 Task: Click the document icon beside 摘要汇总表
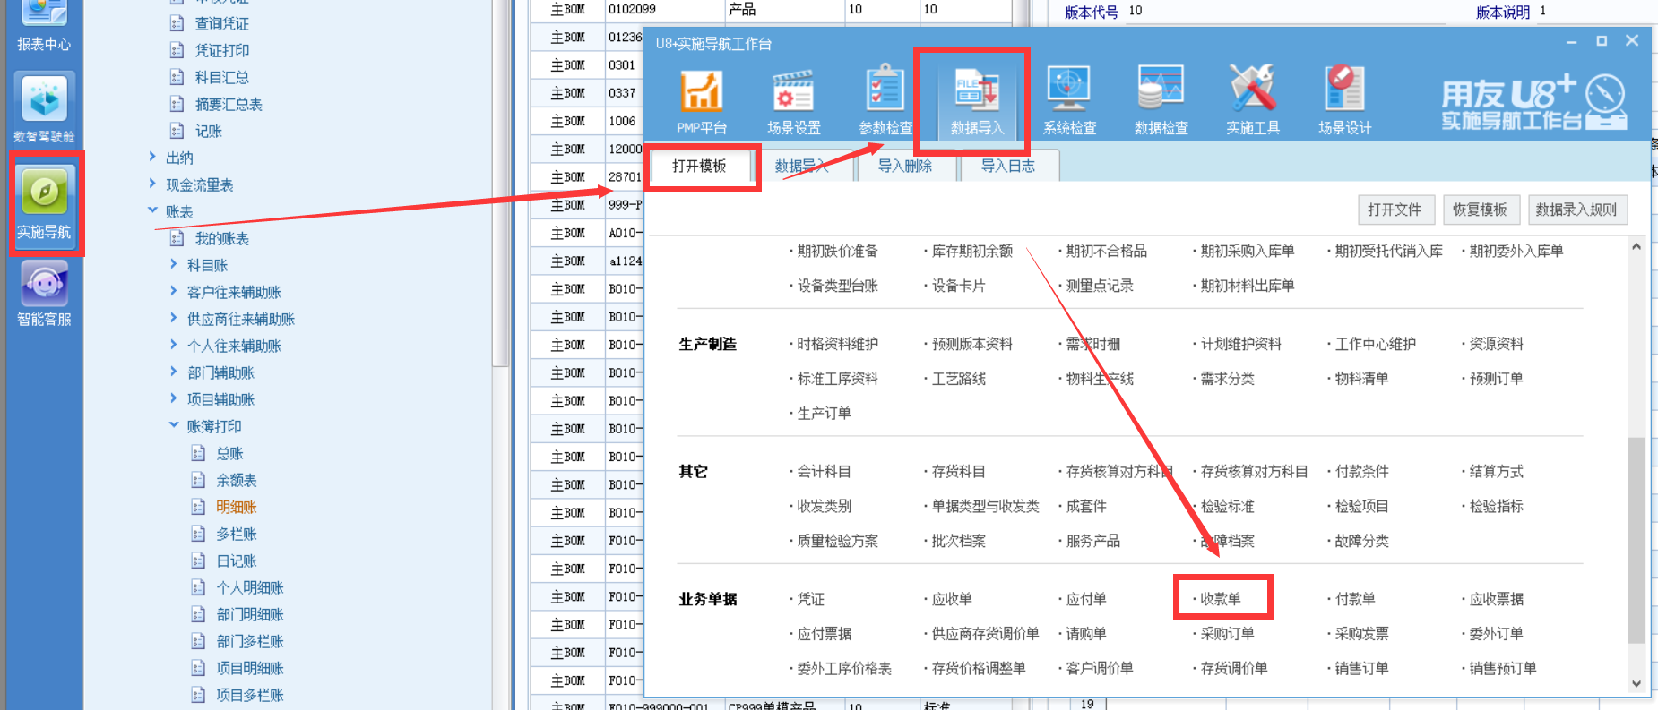tap(177, 104)
